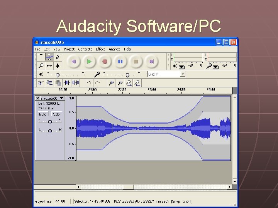278x208 pixels.
Task: Click the Silence selection icon
Action: 76,83
